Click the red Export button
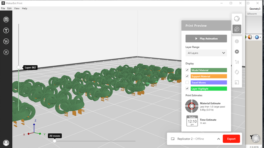This screenshot has width=264, height=148. pos(231,139)
